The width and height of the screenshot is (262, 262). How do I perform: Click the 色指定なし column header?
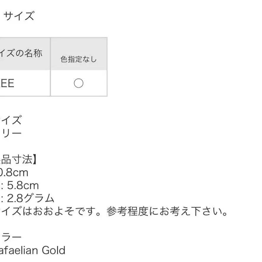79,59
